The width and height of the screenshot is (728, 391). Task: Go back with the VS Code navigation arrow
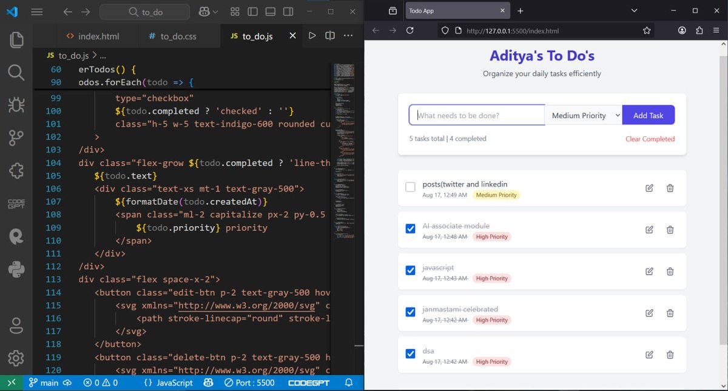tap(67, 12)
